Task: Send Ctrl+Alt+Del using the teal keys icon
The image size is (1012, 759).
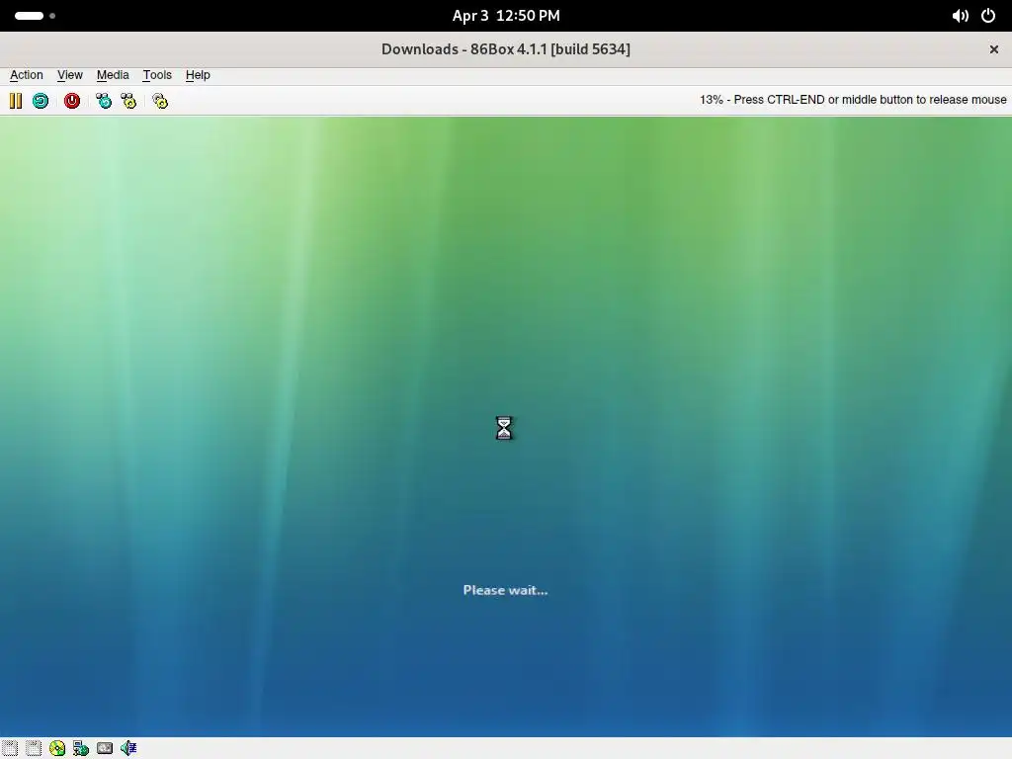Action: [103, 101]
